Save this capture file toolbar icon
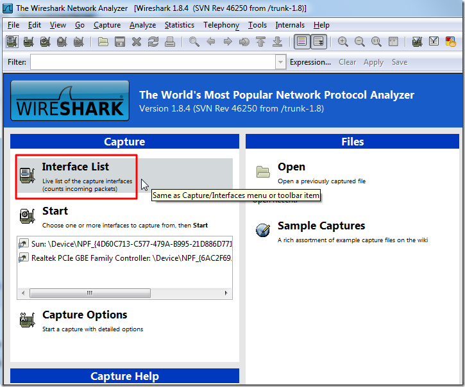This screenshot has height=387, width=465. coord(120,42)
